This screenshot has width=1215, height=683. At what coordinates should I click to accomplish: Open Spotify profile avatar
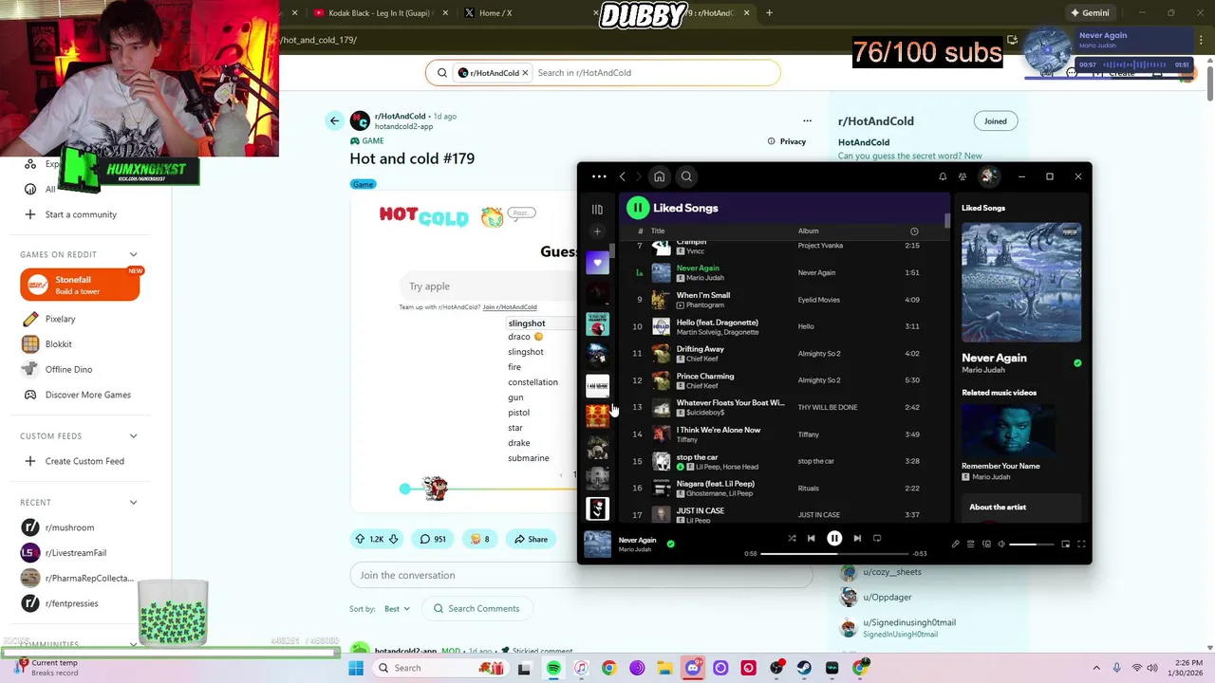(x=988, y=176)
